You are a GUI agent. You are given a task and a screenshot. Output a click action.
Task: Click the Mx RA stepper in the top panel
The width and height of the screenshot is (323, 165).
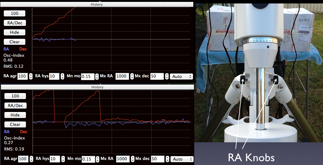click(132, 76)
